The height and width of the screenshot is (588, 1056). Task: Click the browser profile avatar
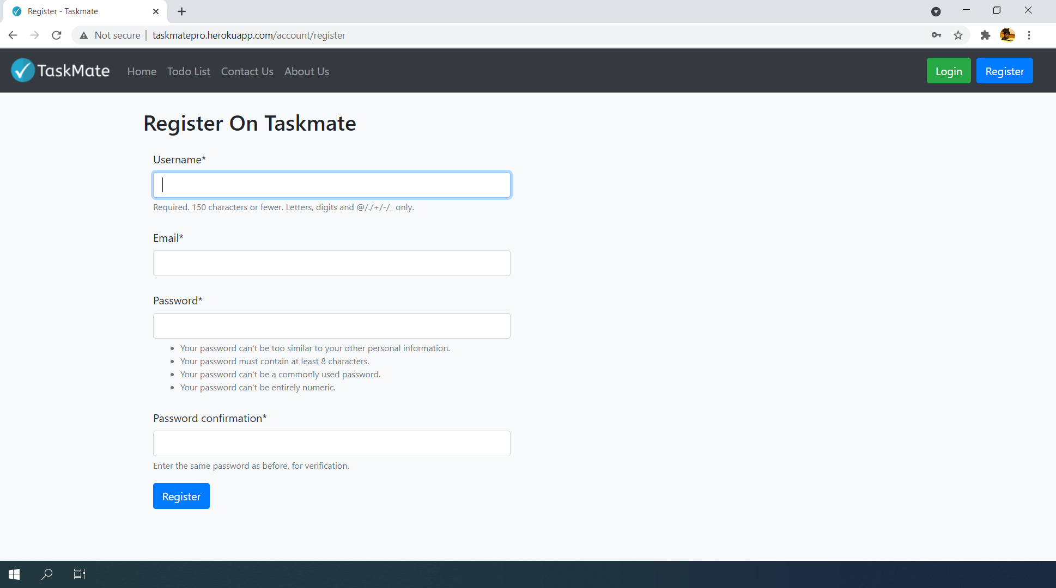[x=1008, y=35]
